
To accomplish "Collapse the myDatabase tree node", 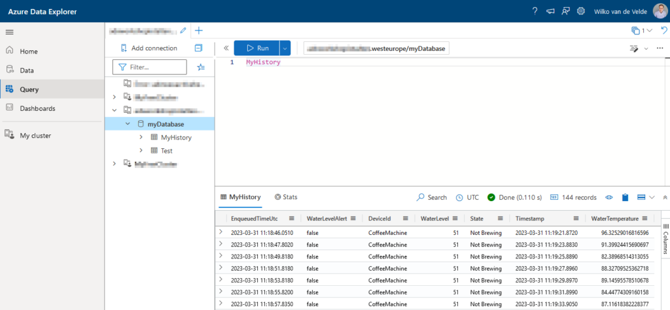I will pyautogui.click(x=128, y=124).
